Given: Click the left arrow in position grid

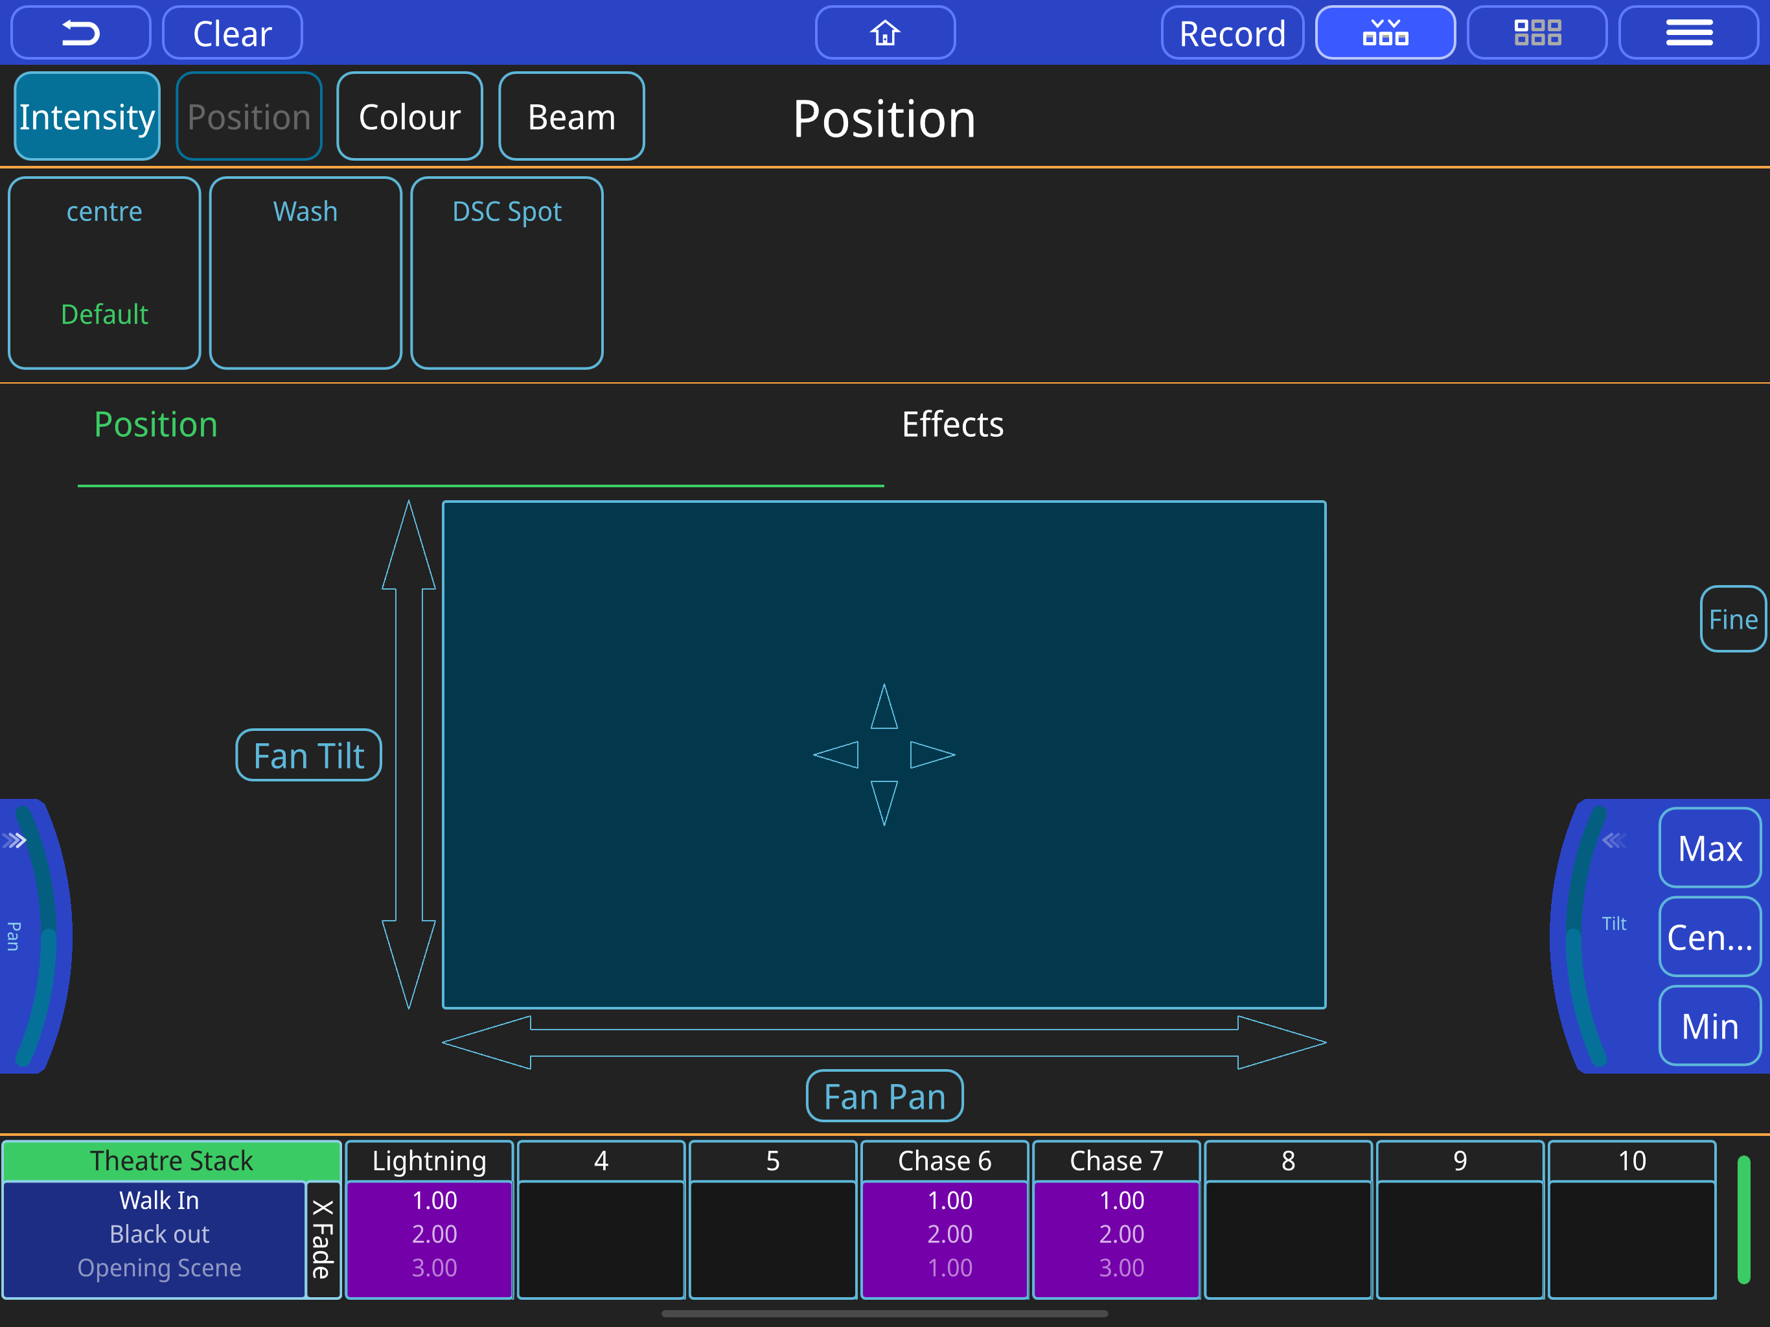Looking at the screenshot, I should pyautogui.click(x=836, y=754).
